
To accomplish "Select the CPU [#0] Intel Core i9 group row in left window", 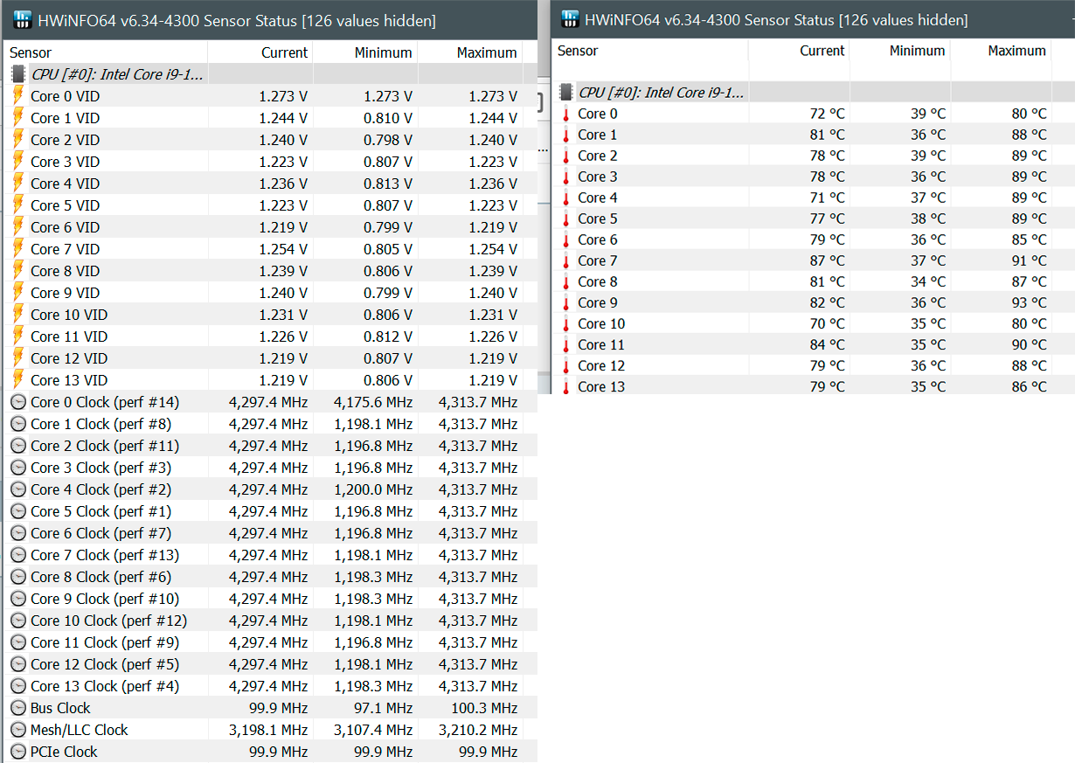I will tap(270, 74).
